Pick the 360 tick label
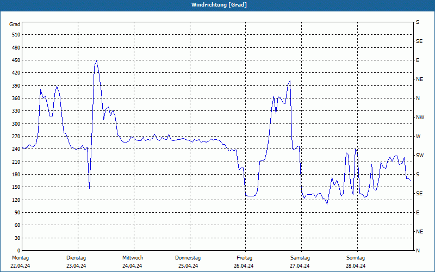This screenshot has height=272, width=435. [x=16, y=98]
